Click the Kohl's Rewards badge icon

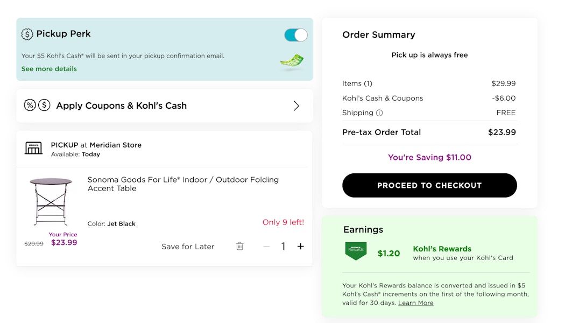356,251
